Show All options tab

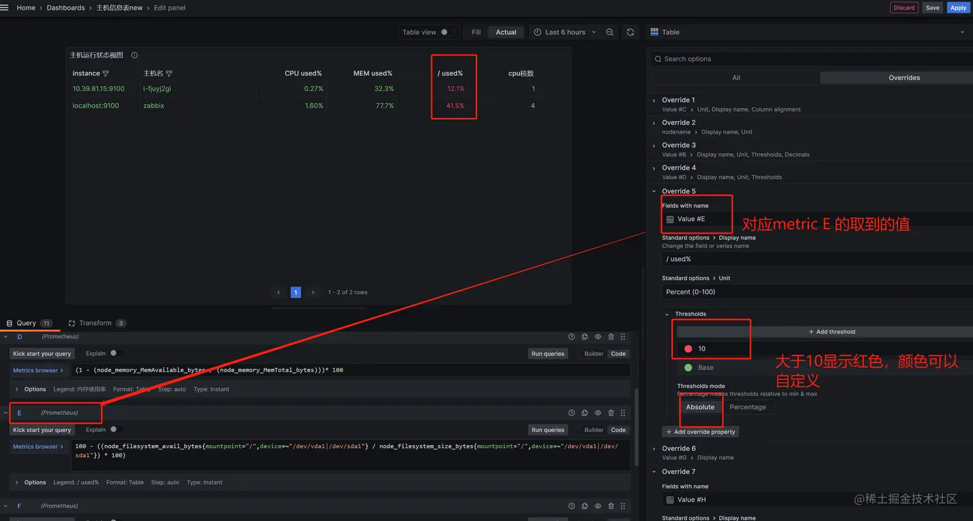point(736,78)
